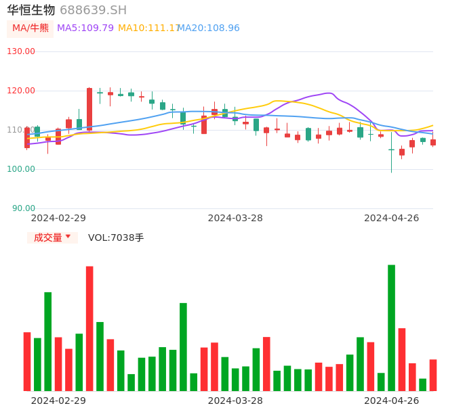Viewport: 465px width, 410px height.
Task: Select the MA10 moving average legend
Action: (148, 28)
